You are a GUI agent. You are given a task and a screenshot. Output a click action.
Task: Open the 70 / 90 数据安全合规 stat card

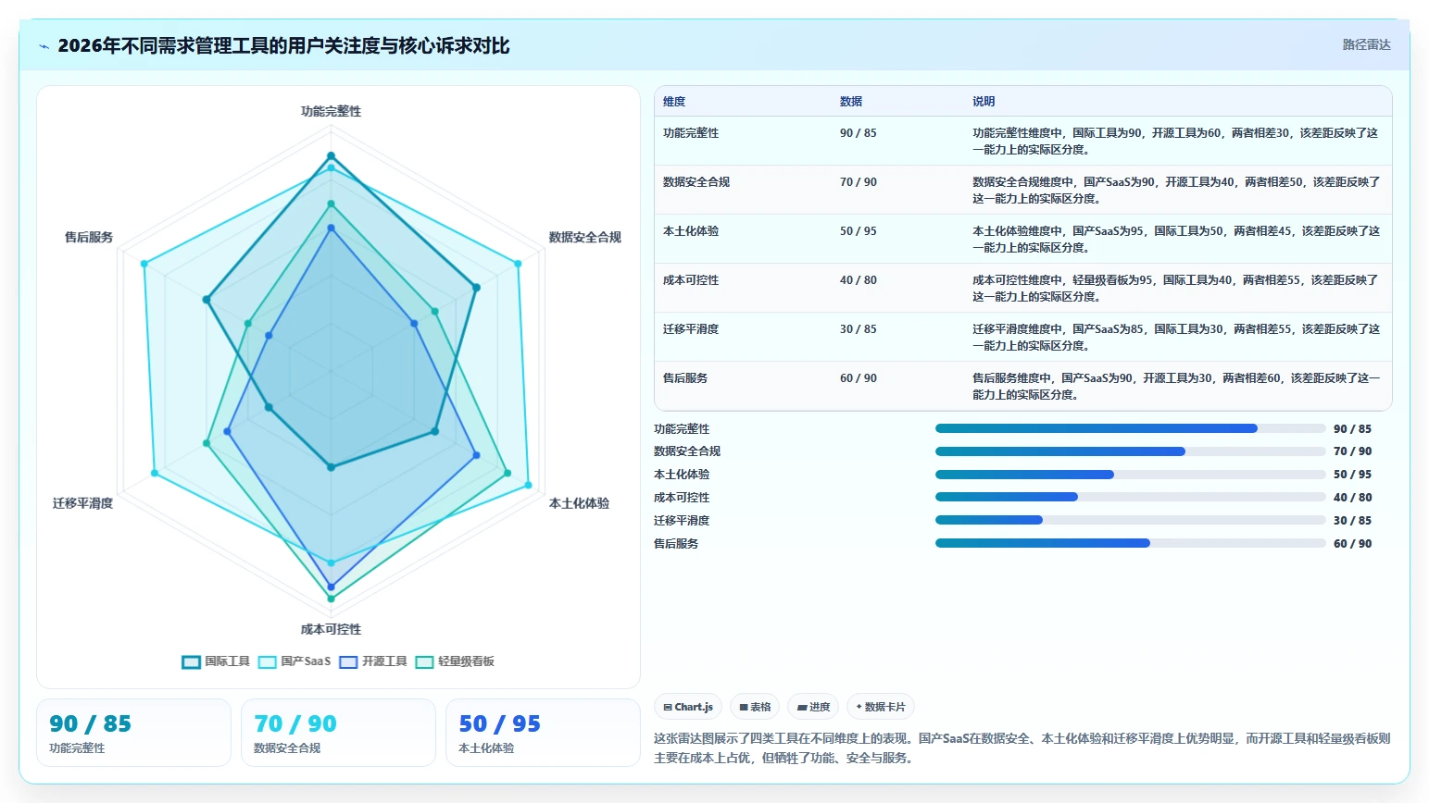click(x=338, y=733)
